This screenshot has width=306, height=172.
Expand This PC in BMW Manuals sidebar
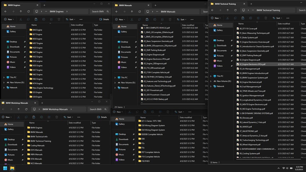tap(115, 77)
